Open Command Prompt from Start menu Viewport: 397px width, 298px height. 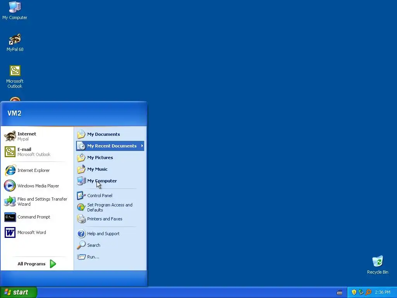[x=37, y=217]
